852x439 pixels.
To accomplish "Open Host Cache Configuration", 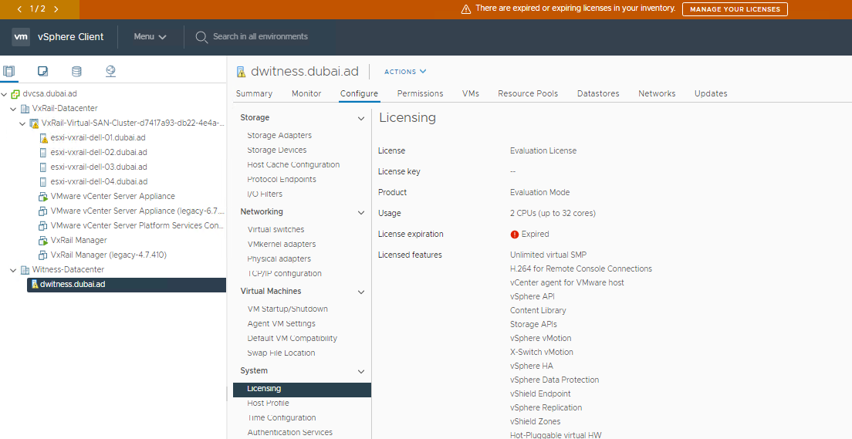I will click(293, 164).
